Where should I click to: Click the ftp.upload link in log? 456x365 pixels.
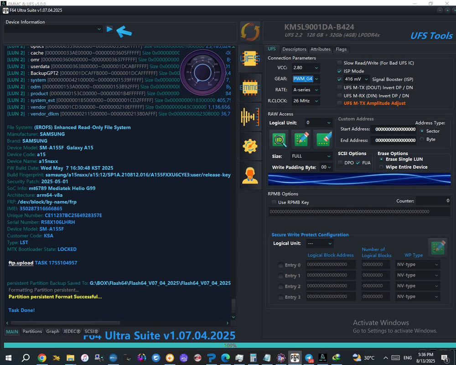pos(21,263)
